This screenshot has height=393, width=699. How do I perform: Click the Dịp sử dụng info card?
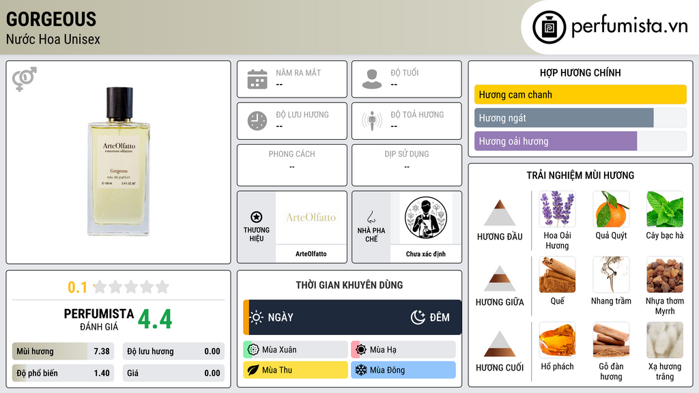click(x=407, y=165)
